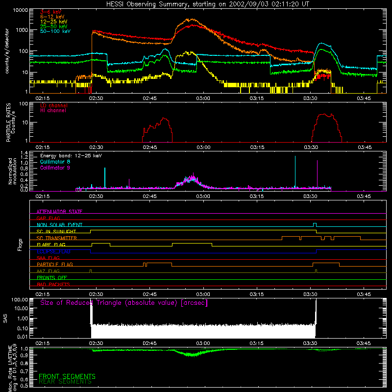This screenshot has width=392, height=392.
Task: Select the NON SOLAR EVENT flag label
Action: point(59,225)
